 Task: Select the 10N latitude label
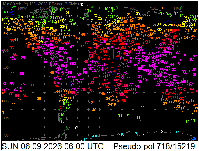click(x=6, y=67)
